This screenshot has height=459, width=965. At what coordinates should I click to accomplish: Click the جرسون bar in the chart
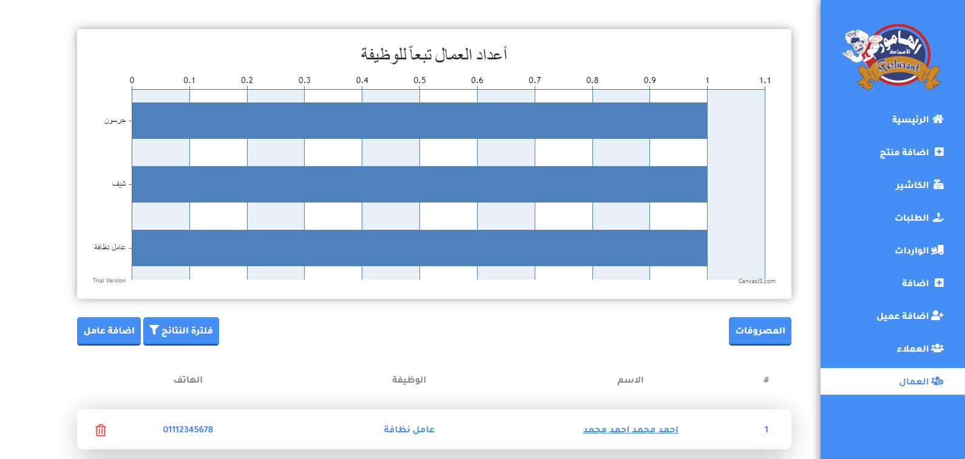[x=419, y=121]
